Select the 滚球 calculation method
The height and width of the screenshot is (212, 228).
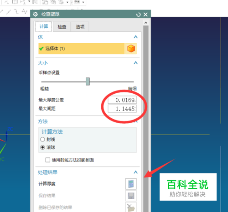(42, 147)
